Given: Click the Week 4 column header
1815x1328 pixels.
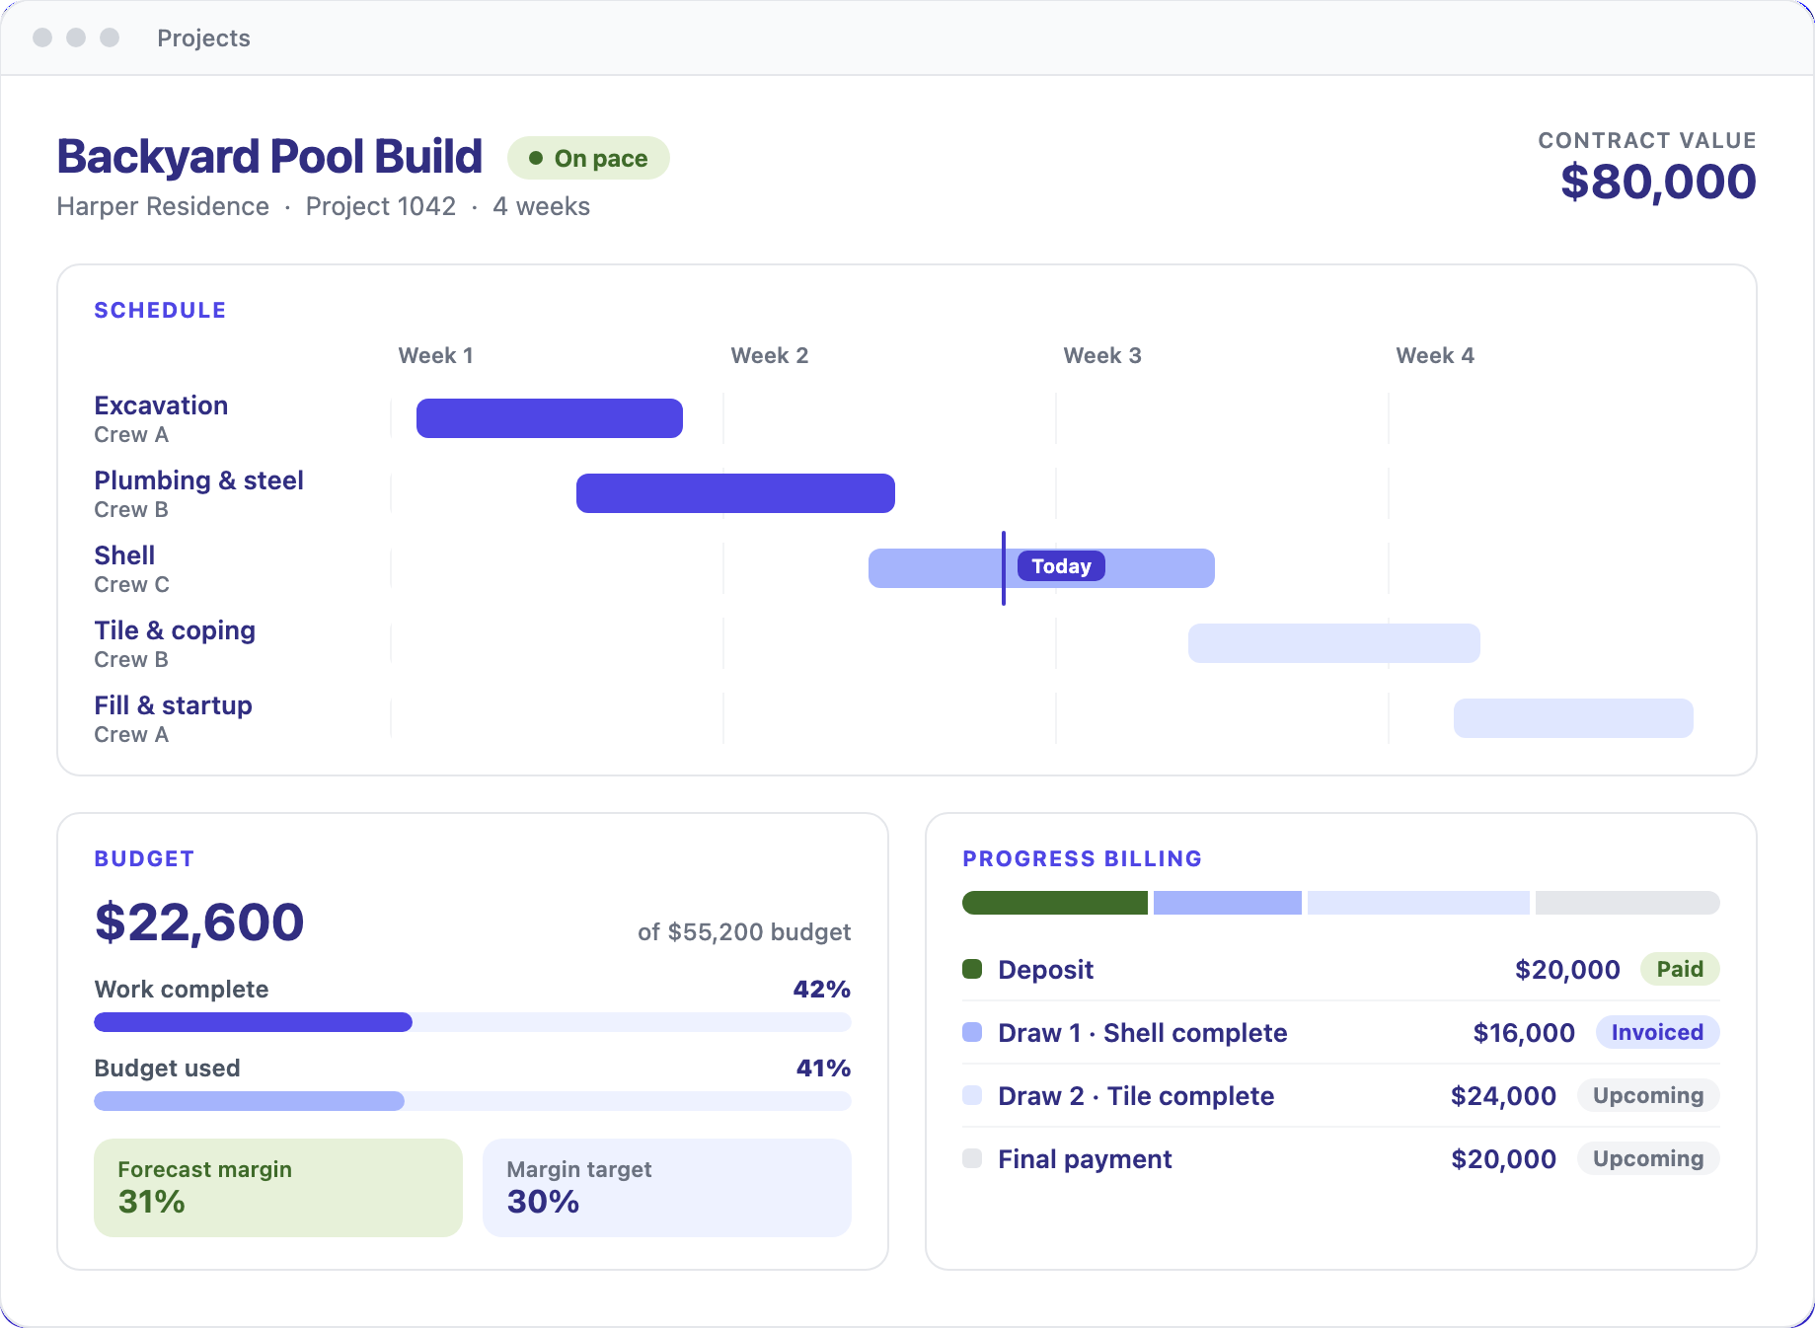Looking at the screenshot, I should tap(1434, 355).
